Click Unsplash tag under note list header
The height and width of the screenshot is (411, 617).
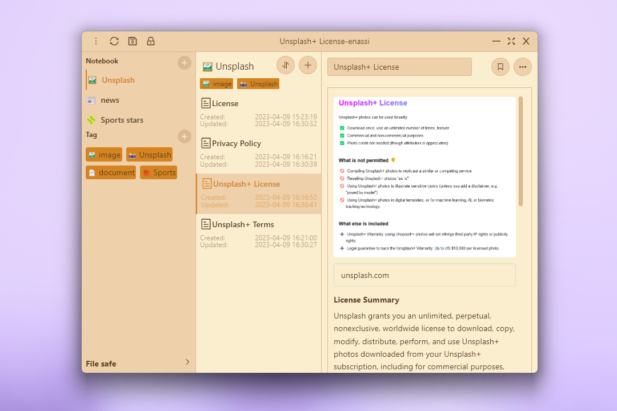(258, 84)
